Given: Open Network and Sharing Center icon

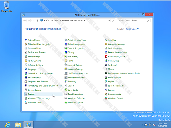Looking at the screenshot, I should [x=26, y=73].
